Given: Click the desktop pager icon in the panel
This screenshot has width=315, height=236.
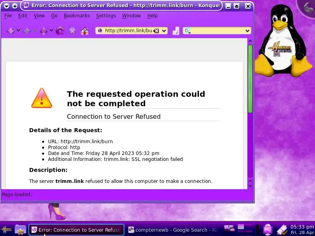Looking at the screenshot, I should pos(245,229).
